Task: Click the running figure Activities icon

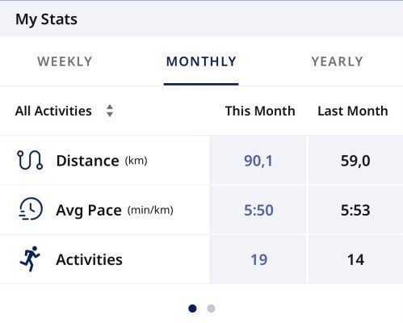Action: [x=30, y=258]
